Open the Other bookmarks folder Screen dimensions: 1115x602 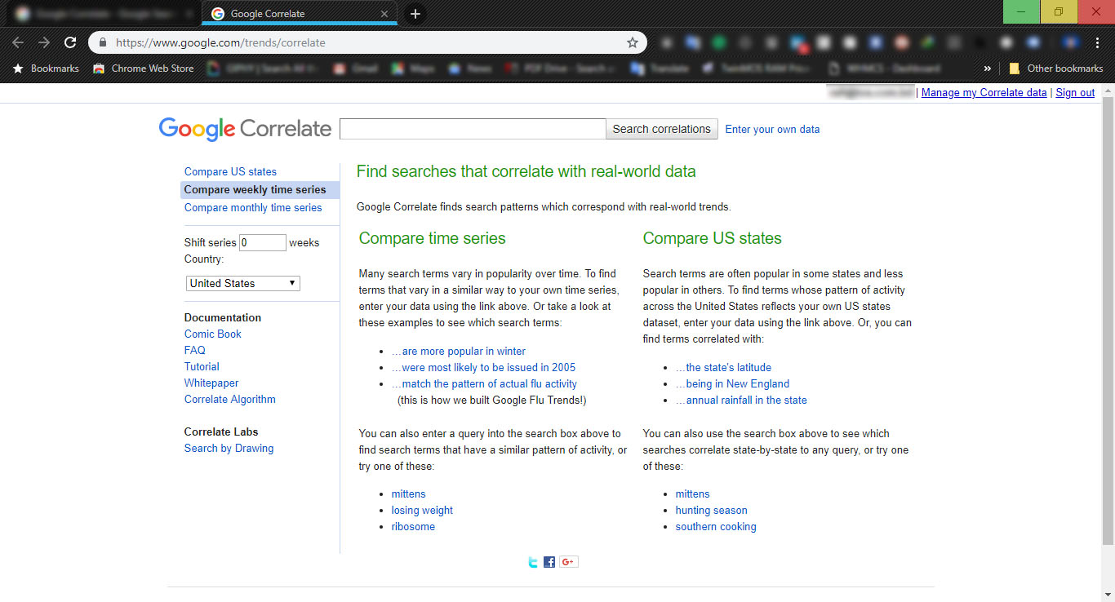pos(1056,69)
